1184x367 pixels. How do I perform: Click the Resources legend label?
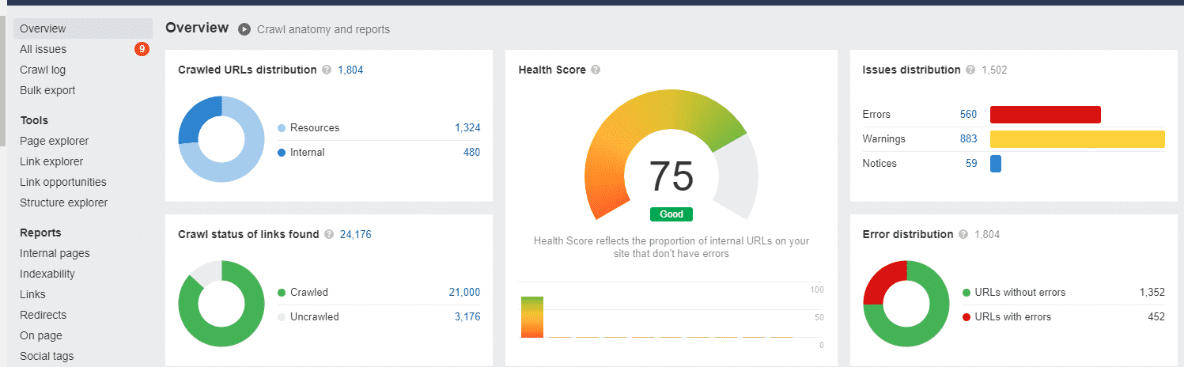(315, 127)
